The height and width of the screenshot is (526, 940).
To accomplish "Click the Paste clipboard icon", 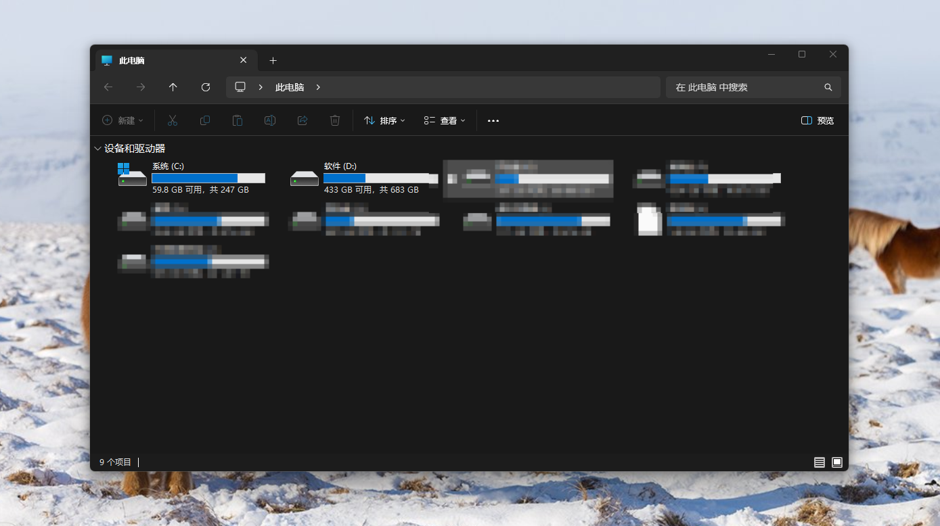I will coord(238,120).
